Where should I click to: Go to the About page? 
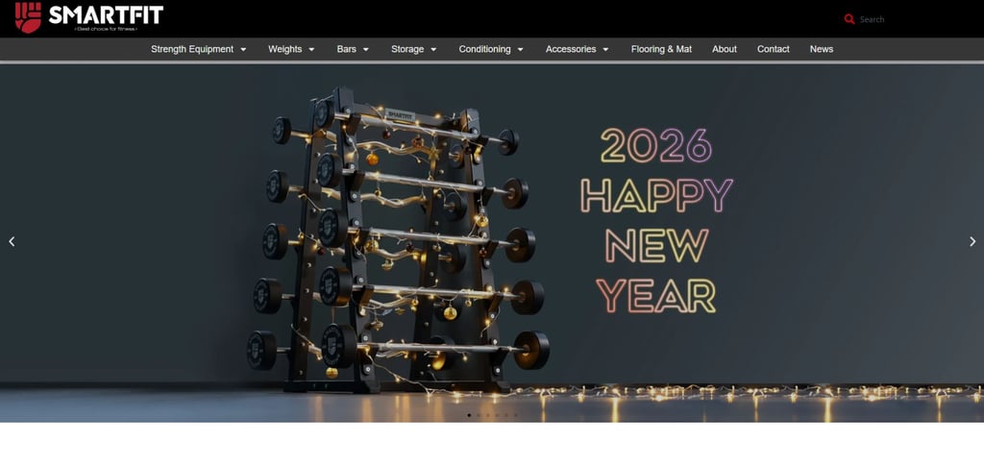tap(725, 49)
